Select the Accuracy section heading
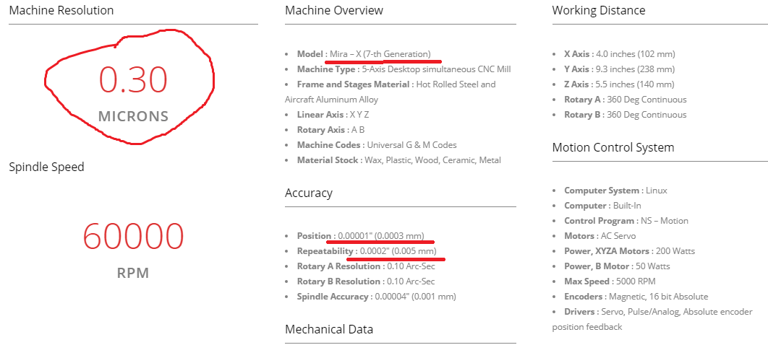Viewport: 768px width, 345px height. point(309,193)
